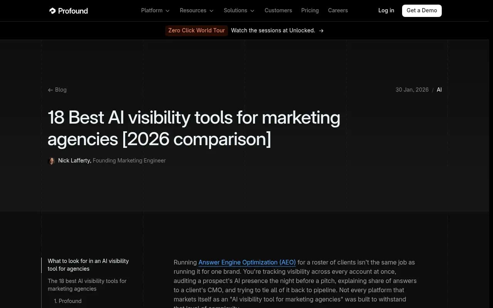Image resolution: width=493 pixels, height=308 pixels.
Task: Visit the Careers page
Action: (338, 10)
